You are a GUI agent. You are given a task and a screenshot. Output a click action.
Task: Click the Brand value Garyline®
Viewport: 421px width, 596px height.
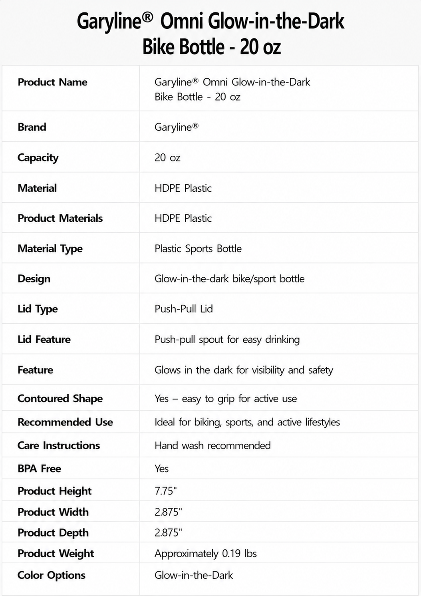[176, 127]
